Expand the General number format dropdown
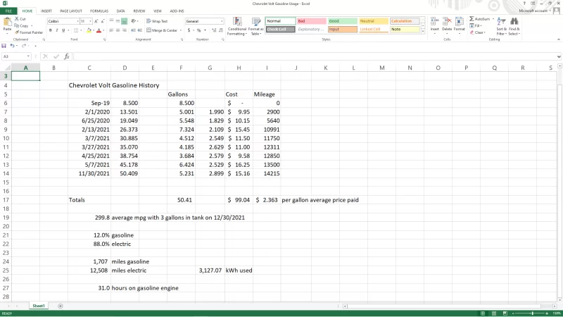The height and width of the screenshot is (317, 563). [220, 21]
